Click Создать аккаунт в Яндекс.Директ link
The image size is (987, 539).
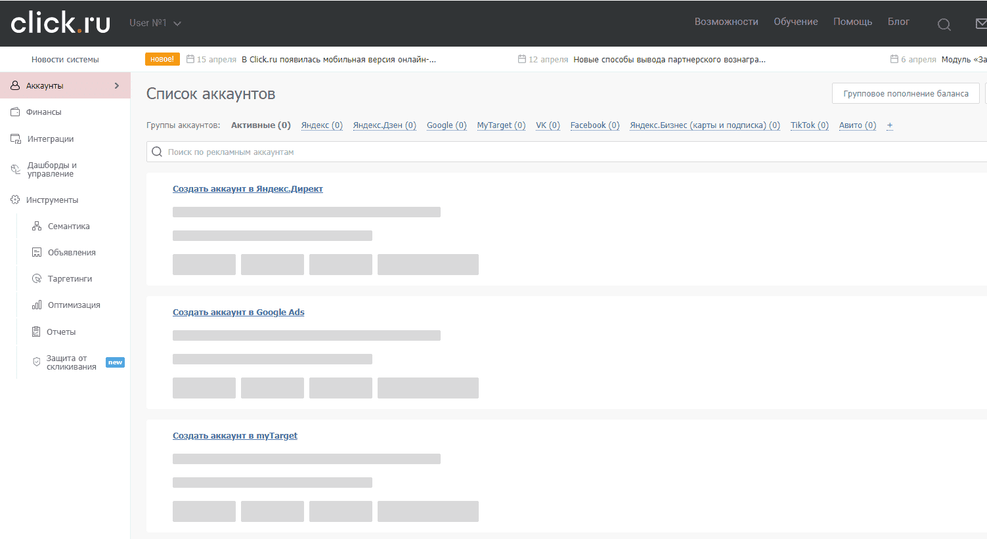point(248,189)
